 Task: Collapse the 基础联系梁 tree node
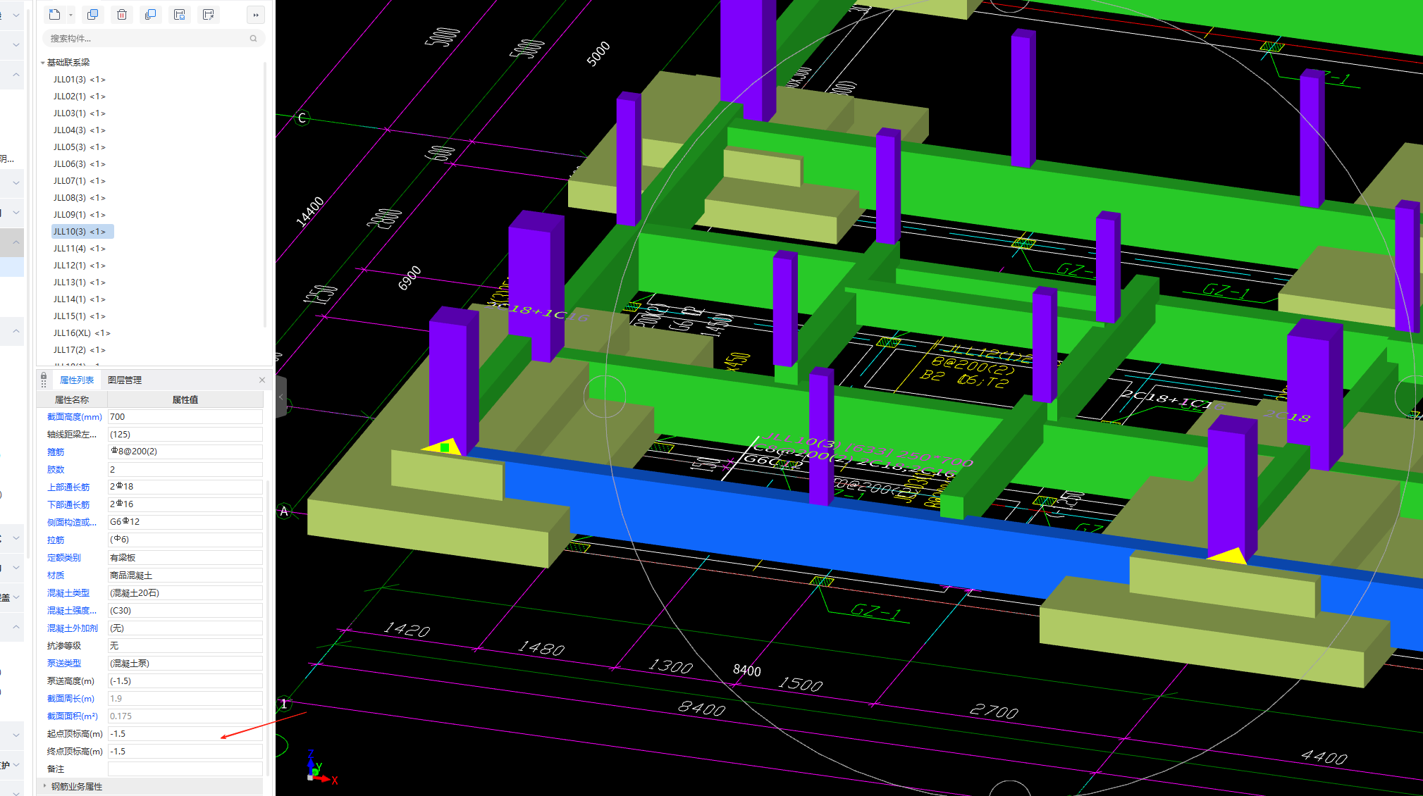pyautogui.click(x=43, y=63)
